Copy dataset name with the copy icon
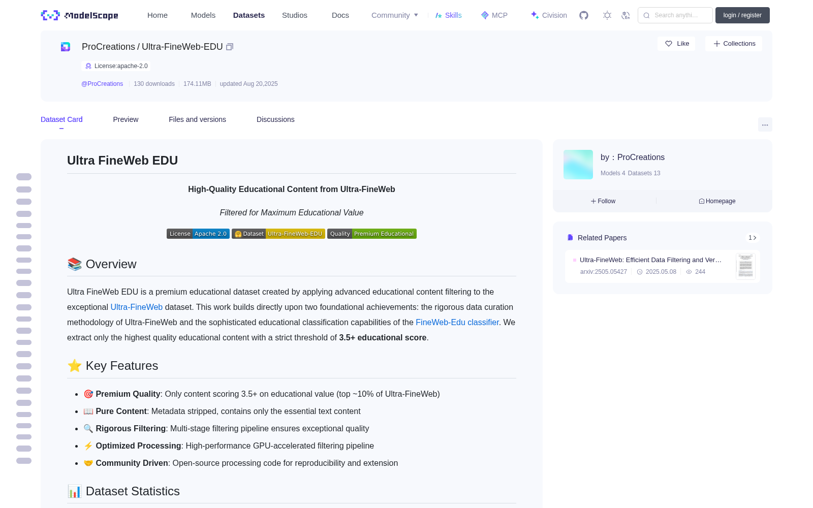 [x=230, y=47]
